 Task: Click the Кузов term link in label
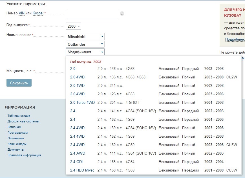pyautogui.click(x=38, y=13)
